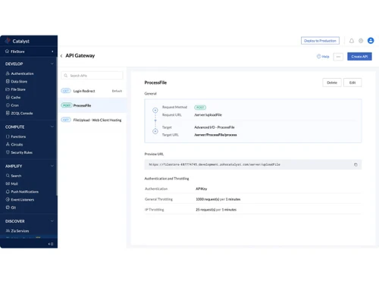Click the home icon beside FileStore
The image size is (379, 284).
[7, 51]
